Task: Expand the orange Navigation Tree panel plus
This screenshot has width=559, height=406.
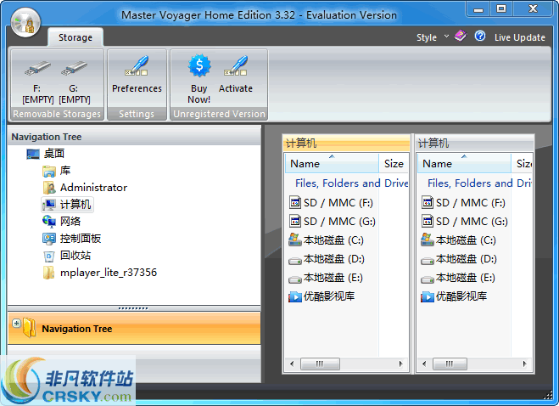Action: tap(16, 323)
